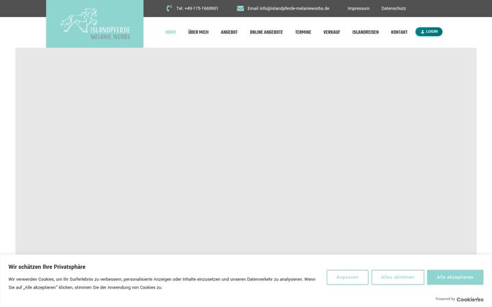Open the Online Angebote menu
The width and height of the screenshot is (492, 307).
pyautogui.click(x=266, y=32)
